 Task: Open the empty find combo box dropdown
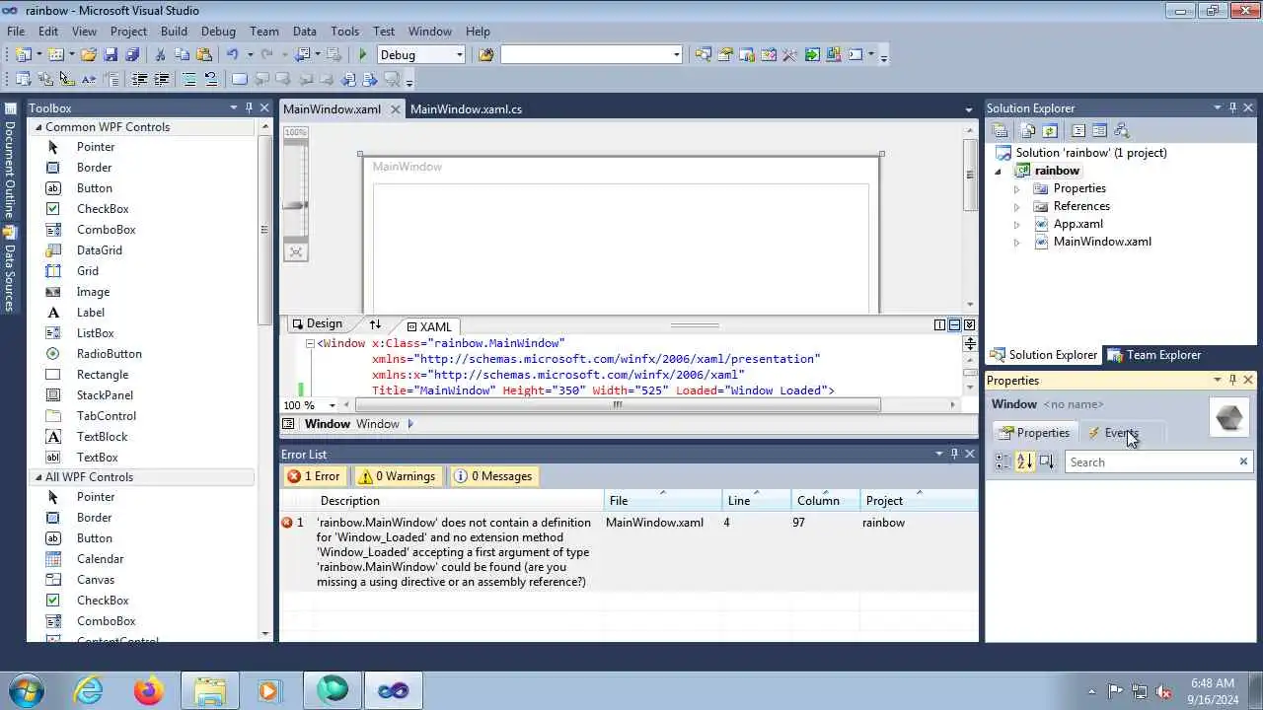[x=676, y=55]
